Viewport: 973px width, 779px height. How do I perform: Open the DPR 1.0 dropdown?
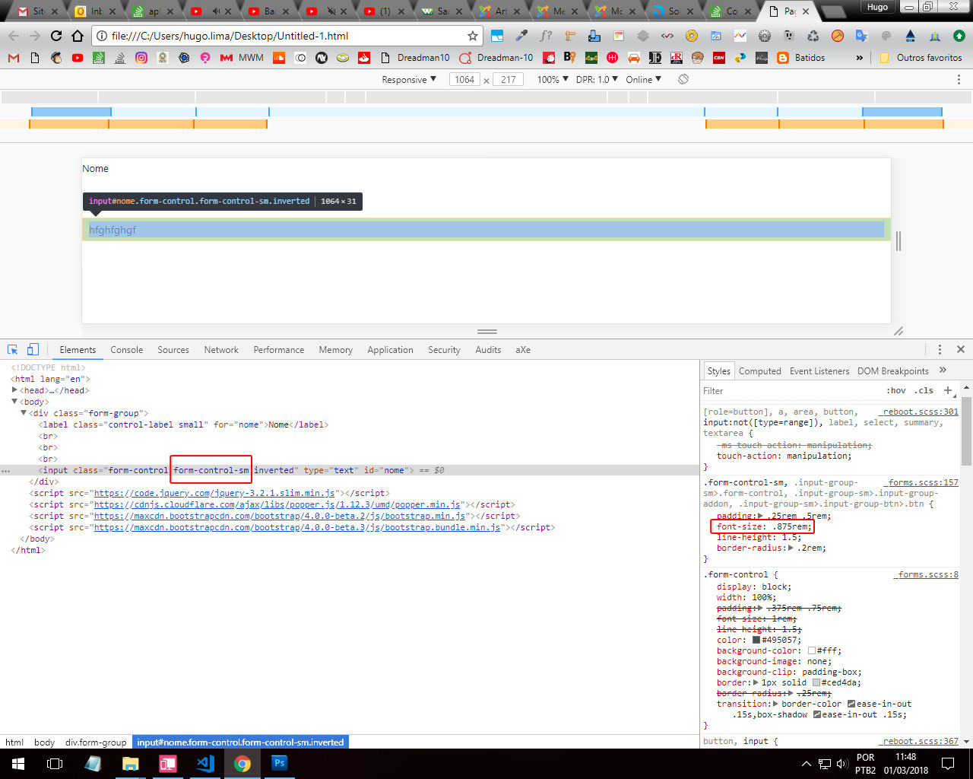tap(597, 79)
